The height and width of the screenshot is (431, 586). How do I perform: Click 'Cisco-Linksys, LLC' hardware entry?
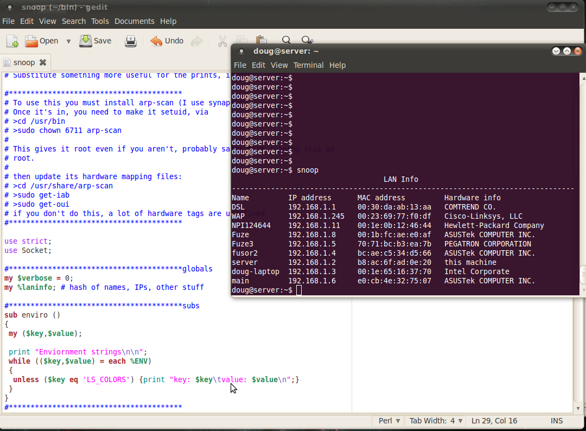click(483, 216)
